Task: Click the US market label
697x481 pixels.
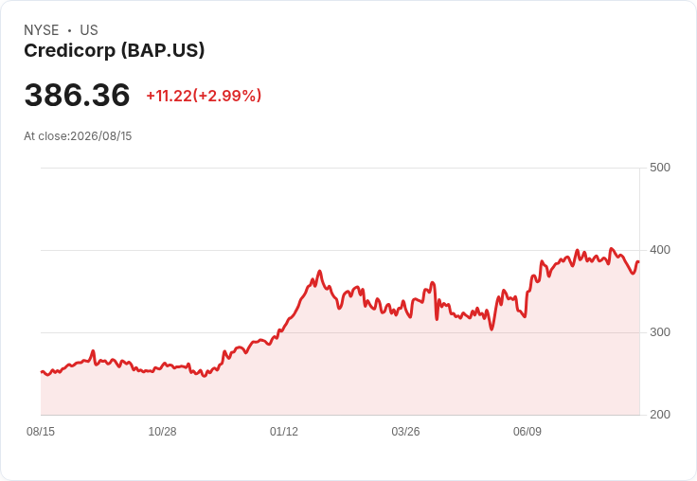Action: click(89, 30)
